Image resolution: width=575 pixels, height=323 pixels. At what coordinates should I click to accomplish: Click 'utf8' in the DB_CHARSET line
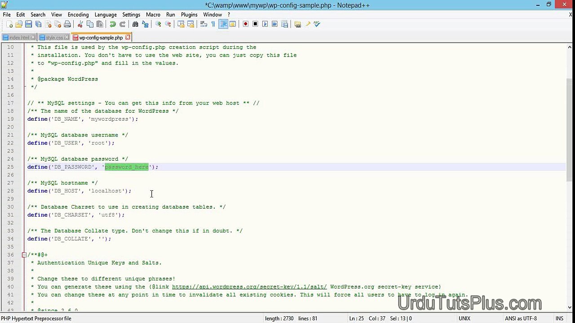click(x=108, y=215)
